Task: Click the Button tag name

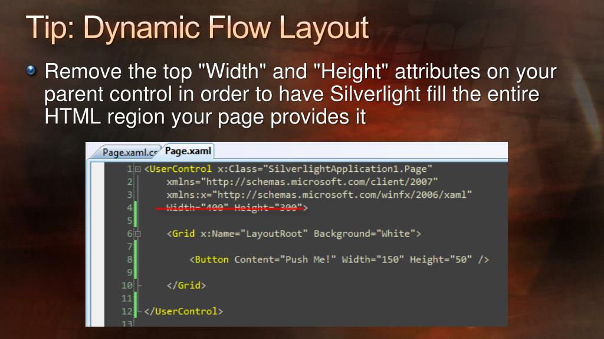Action: click(212, 260)
